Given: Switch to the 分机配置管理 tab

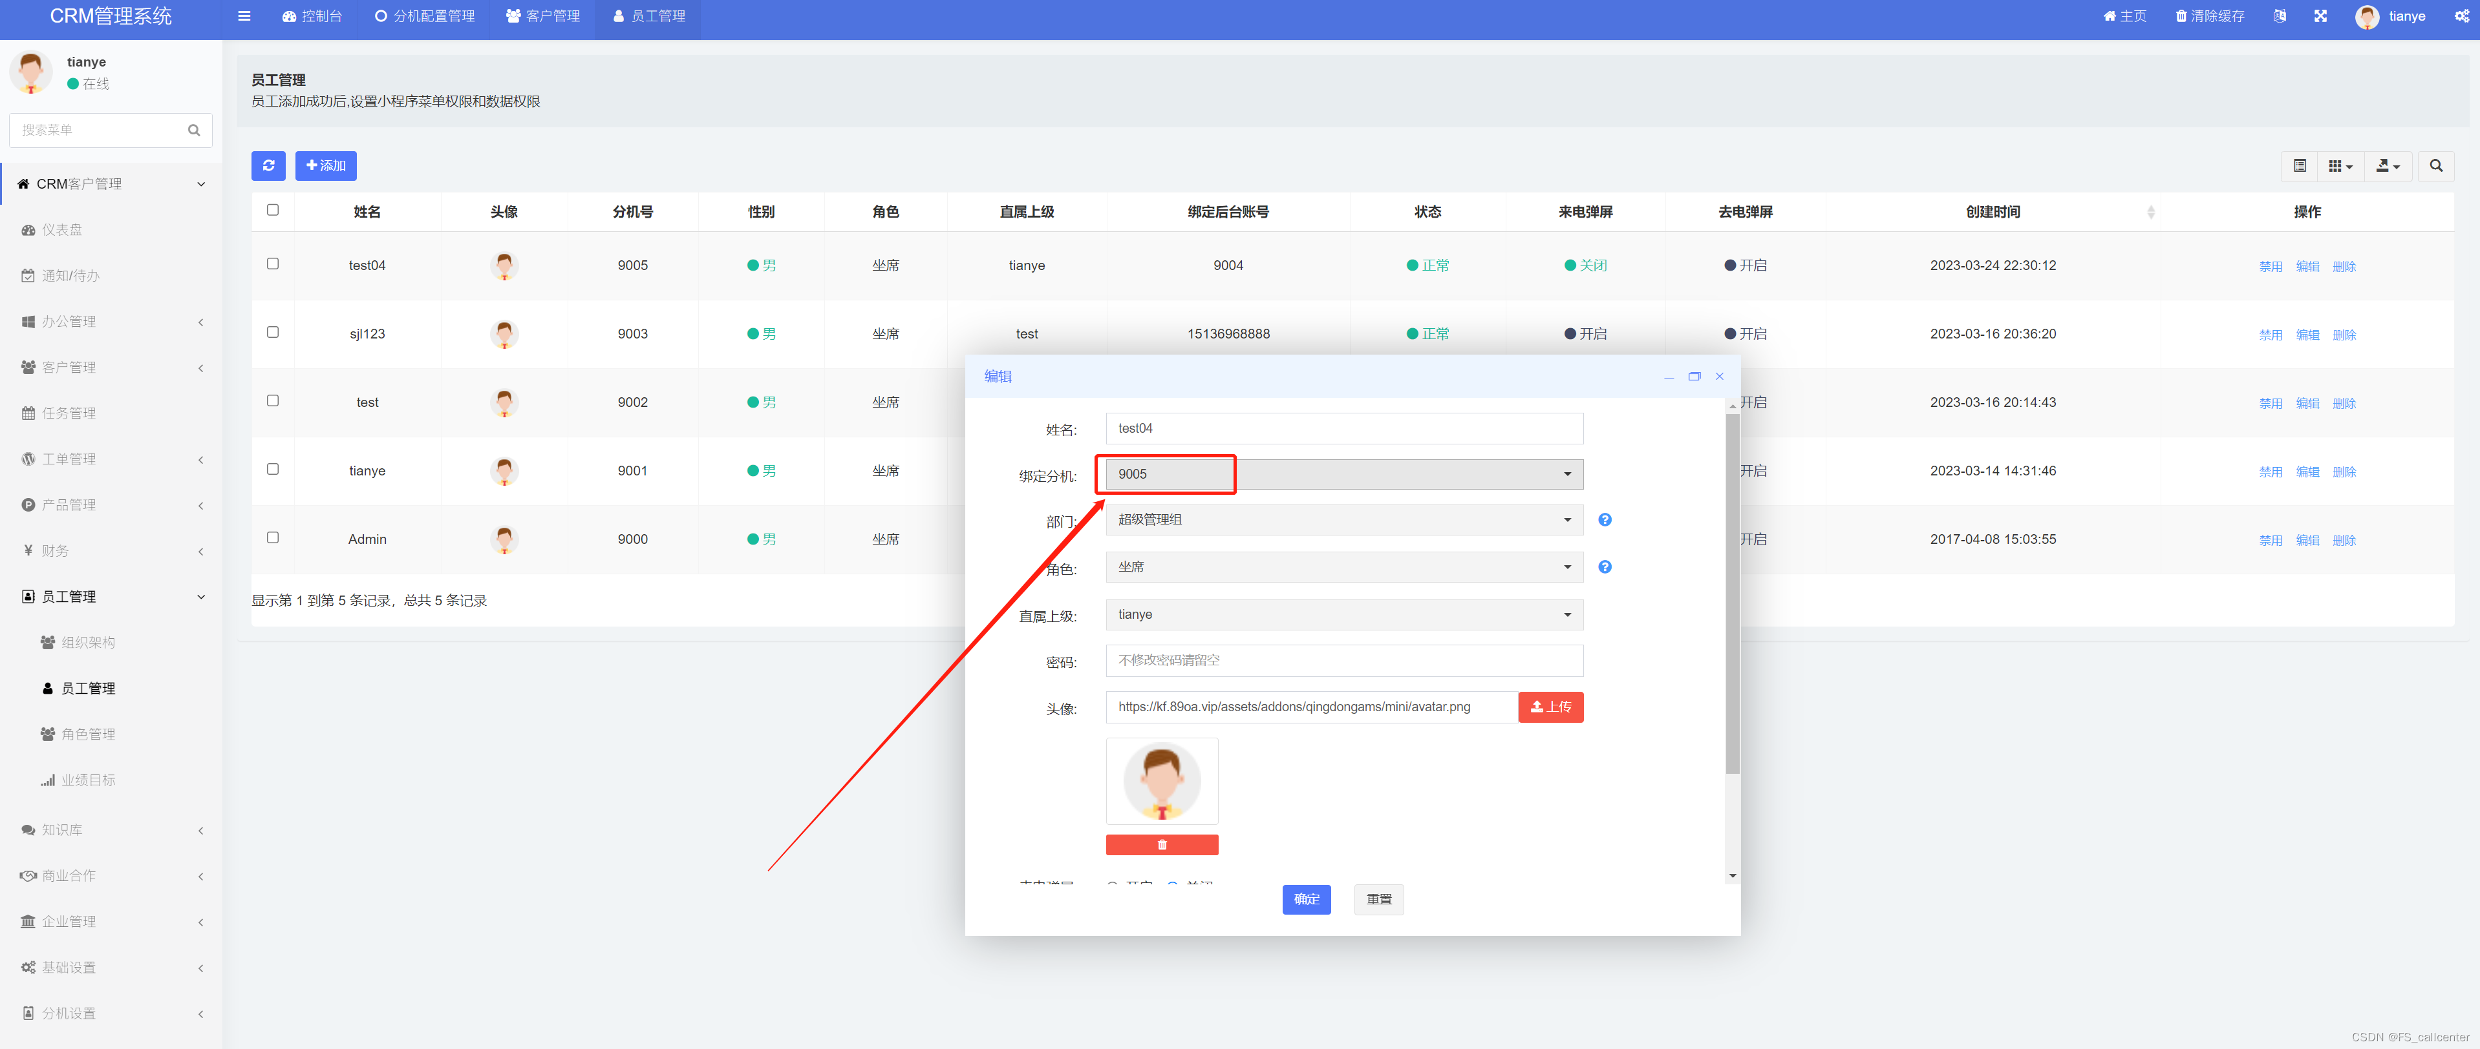Looking at the screenshot, I should point(425,16).
